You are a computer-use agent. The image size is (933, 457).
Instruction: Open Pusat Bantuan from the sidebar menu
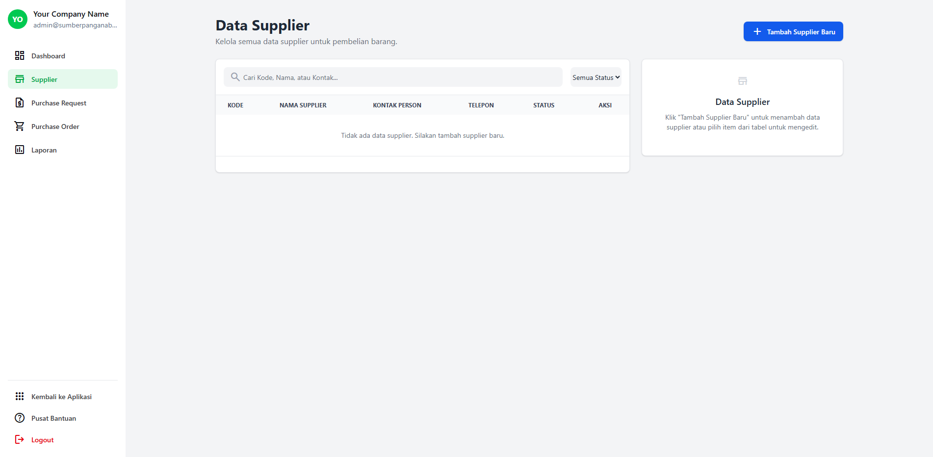pos(53,418)
